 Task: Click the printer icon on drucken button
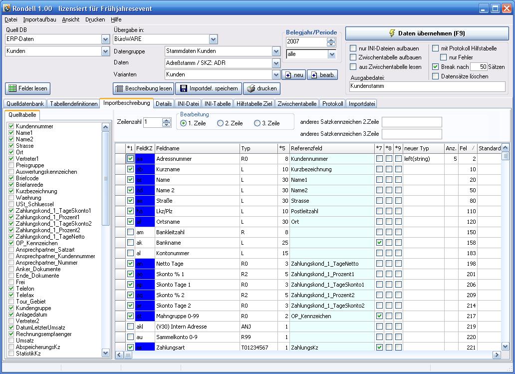pos(251,88)
